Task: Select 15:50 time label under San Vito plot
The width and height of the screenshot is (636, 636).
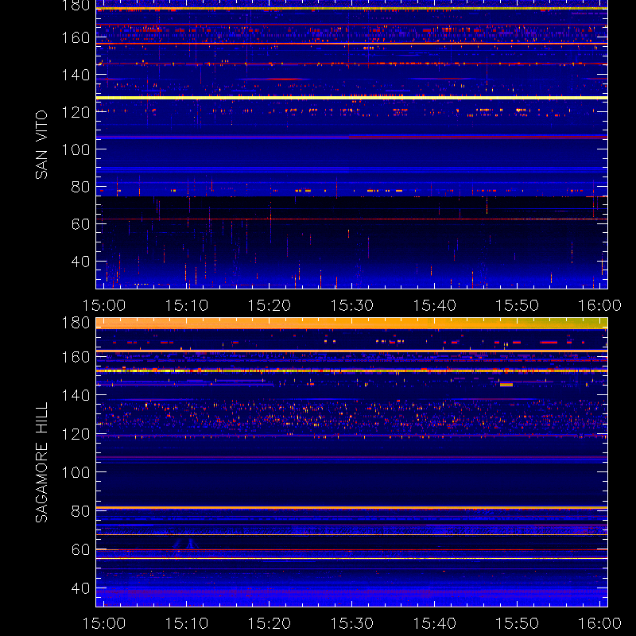Action: click(518, 305)
